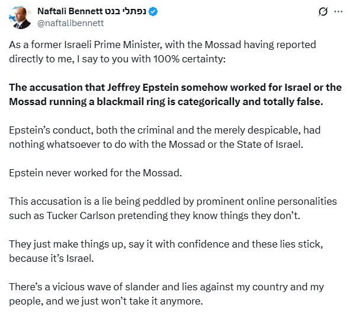Screen dimensions: 350x317
Task: Click the words "because it's Israel."
Action: (x=52, y=259)
